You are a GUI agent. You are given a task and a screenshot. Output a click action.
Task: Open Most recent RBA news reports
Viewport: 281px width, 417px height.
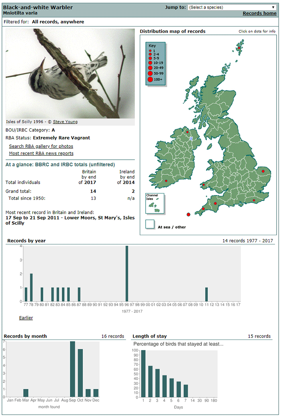[41, 153]
